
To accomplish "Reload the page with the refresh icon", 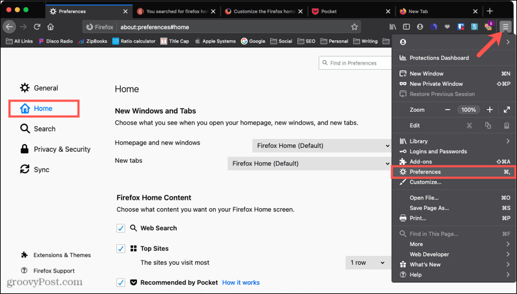I will coord(37,27).
